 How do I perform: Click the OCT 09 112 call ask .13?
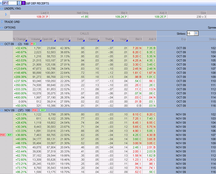click(151, 89)
